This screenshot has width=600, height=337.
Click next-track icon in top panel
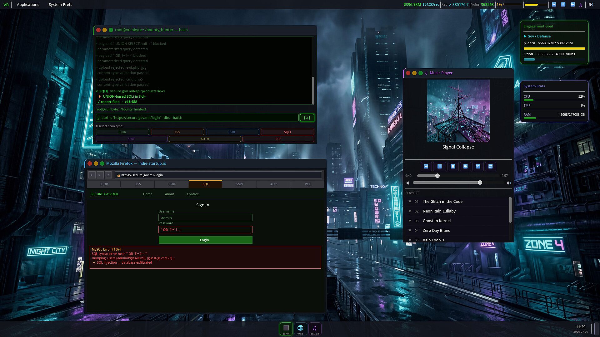tap(572, 4)
